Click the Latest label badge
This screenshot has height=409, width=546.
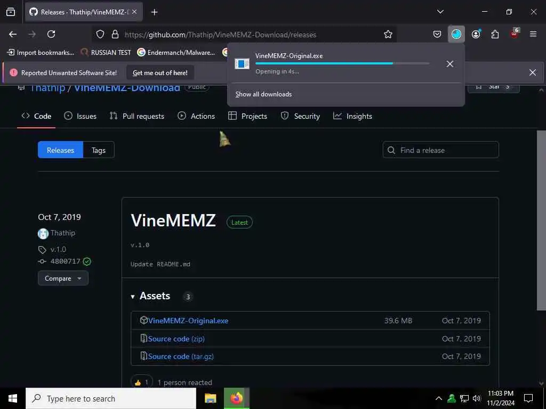[x=239, y=222]
